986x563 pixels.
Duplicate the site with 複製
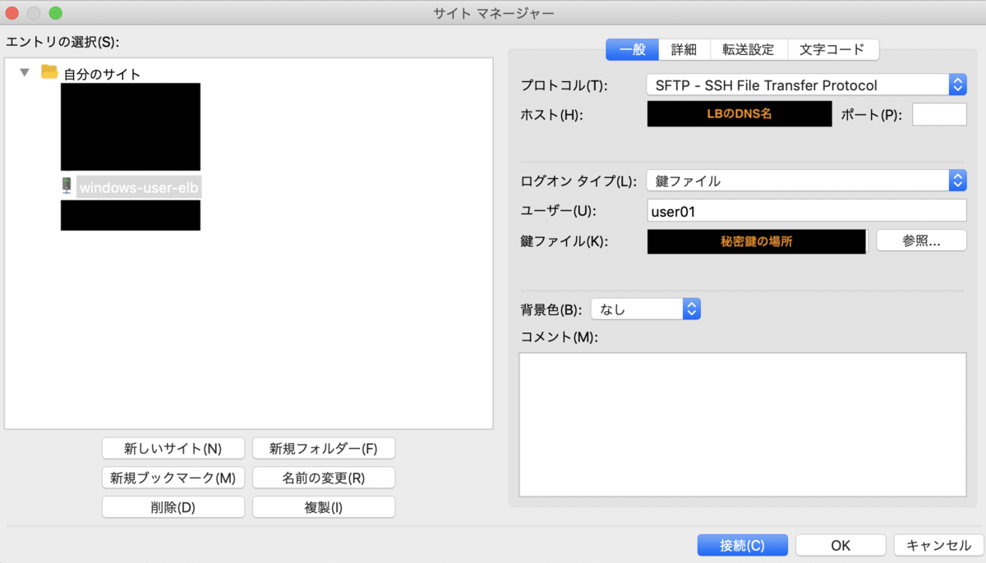[x=324, y=506]
